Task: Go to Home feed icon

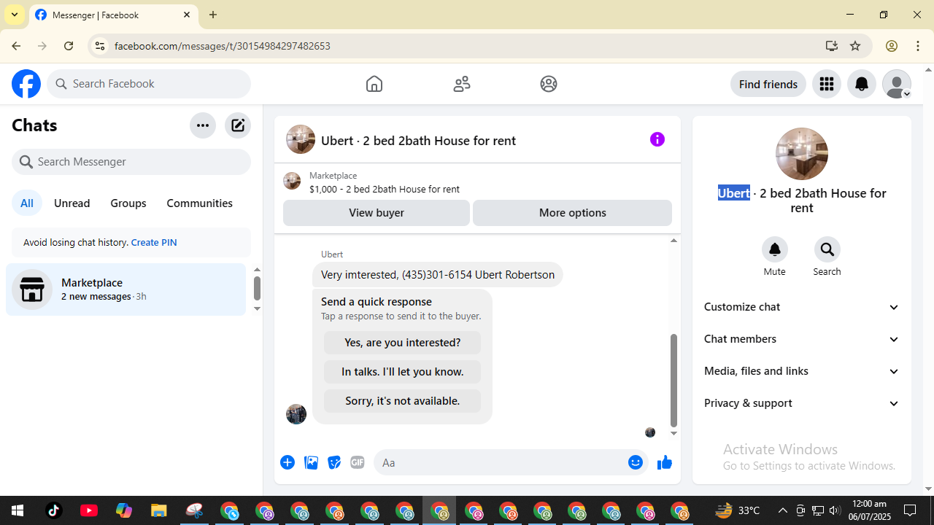Action: coord(374,84)
